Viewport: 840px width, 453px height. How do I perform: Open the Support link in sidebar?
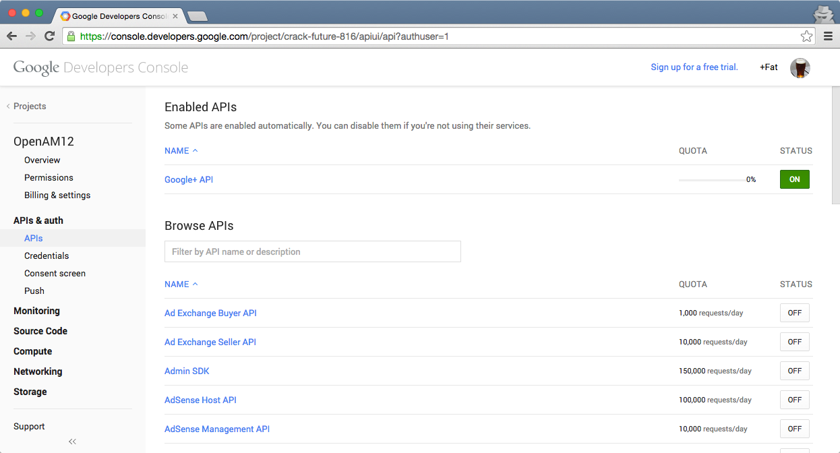pyautogui.click(x=29, y=426)
